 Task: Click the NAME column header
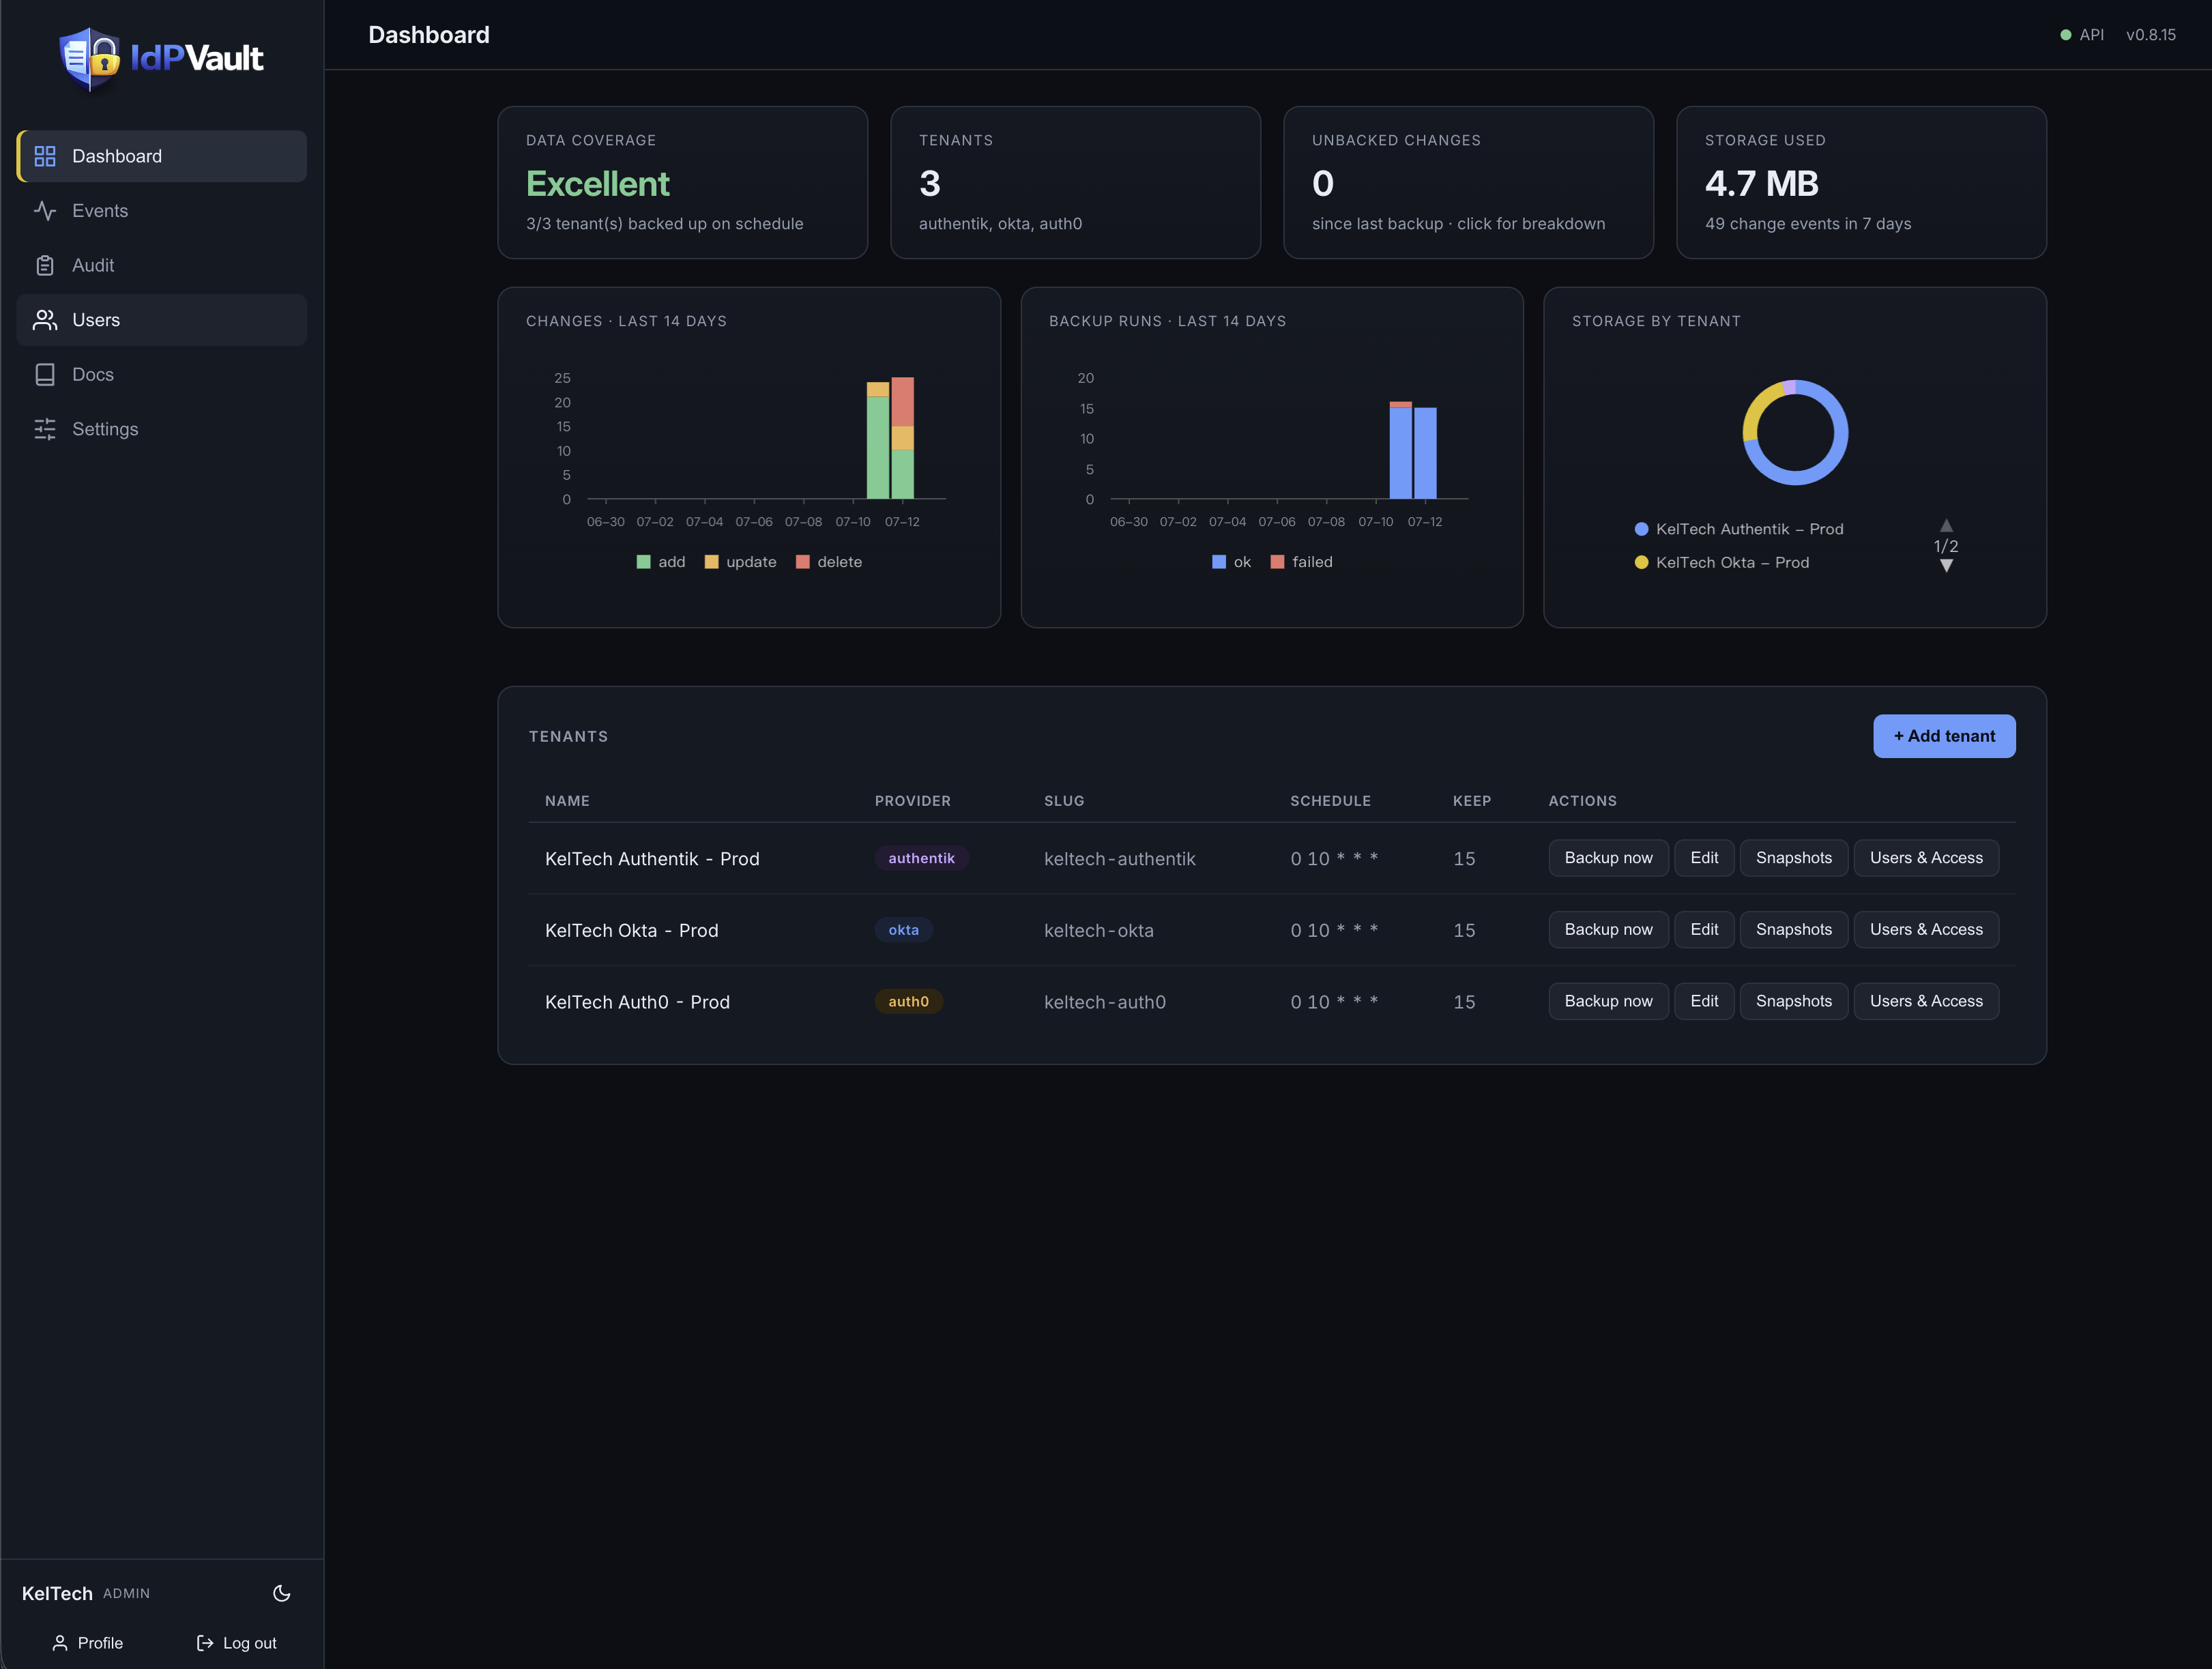(x=567, y=801)
